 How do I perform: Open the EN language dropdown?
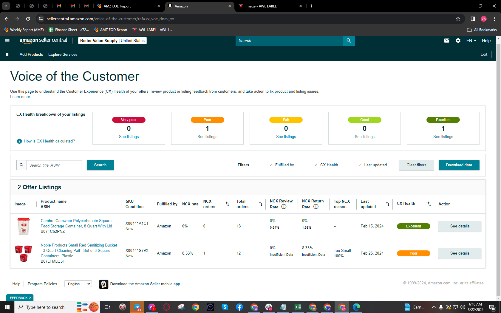(471, 41)
